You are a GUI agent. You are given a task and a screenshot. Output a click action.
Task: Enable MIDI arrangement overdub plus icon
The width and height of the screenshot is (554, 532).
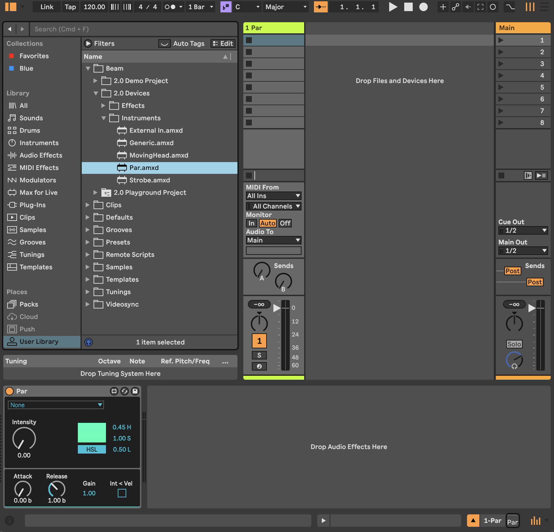[443, 7]
